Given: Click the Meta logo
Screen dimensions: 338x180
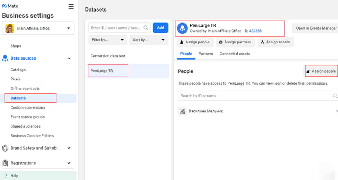Looking at the screenshot, I should coord(10,6).
